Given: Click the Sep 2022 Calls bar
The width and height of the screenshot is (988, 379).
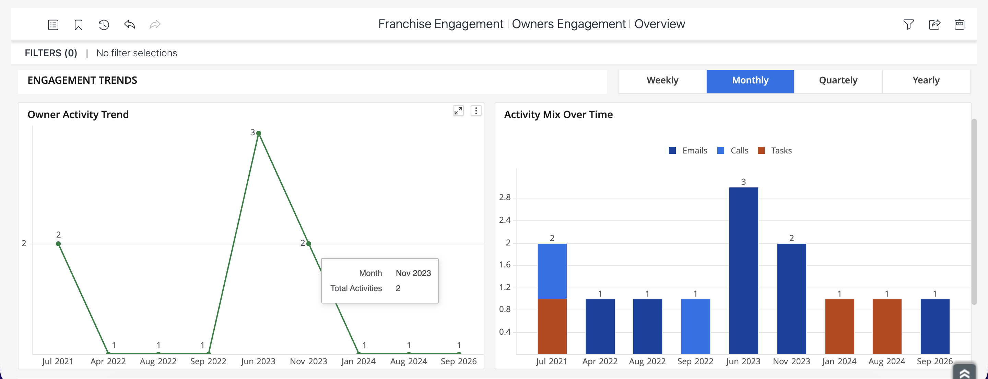Looking at the screenshot, I should (x=695, y=327).
